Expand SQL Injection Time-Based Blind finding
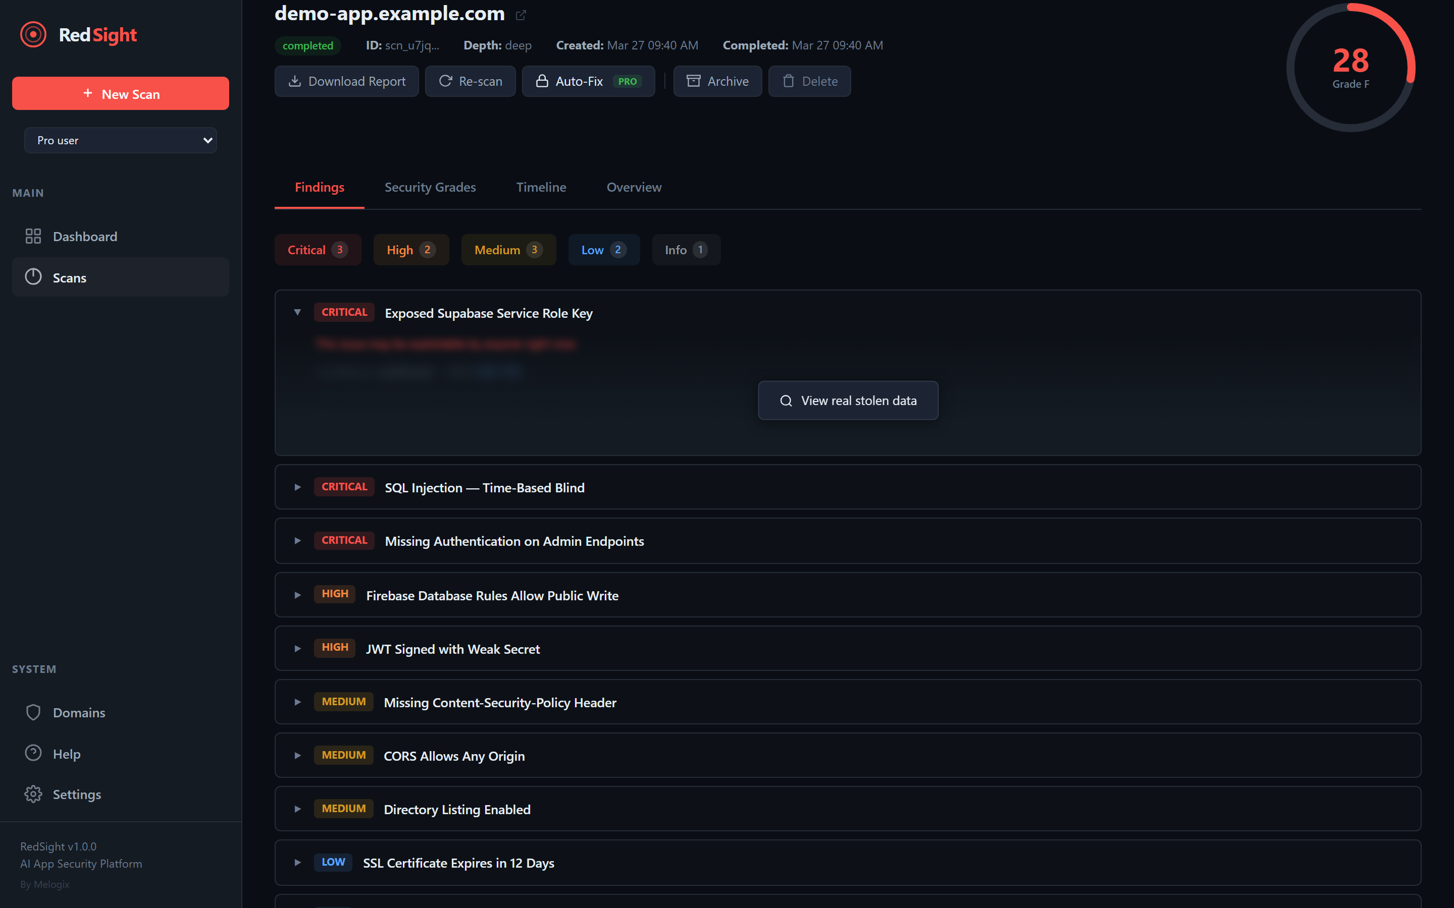1454x908 pixels. click(297, 487)
